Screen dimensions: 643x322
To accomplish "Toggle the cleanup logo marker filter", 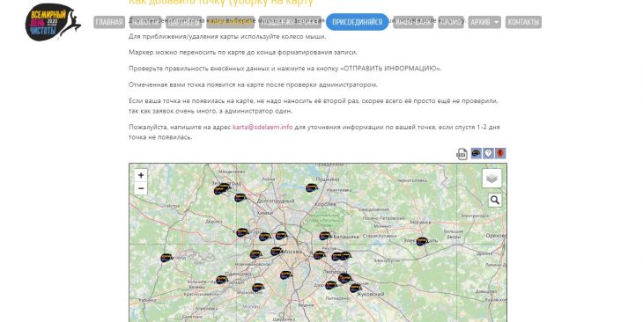I will 477,153.
